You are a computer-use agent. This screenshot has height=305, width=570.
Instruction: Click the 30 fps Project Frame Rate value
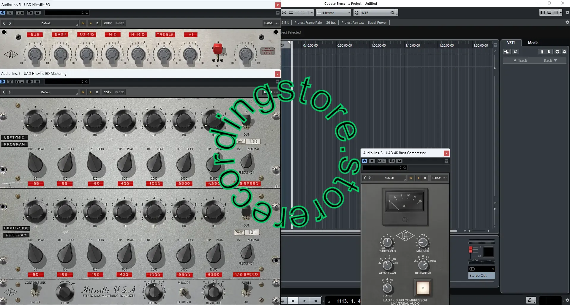pyautogui.click(x=331, y=23)
